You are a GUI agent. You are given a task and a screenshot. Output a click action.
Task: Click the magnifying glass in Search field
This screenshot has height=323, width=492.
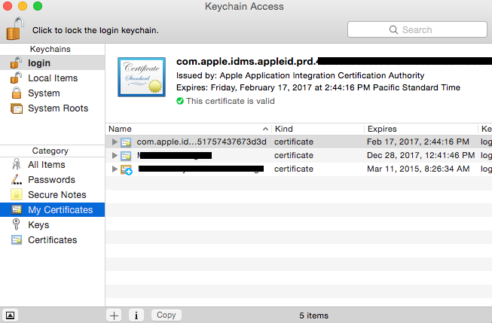point(393,30)
